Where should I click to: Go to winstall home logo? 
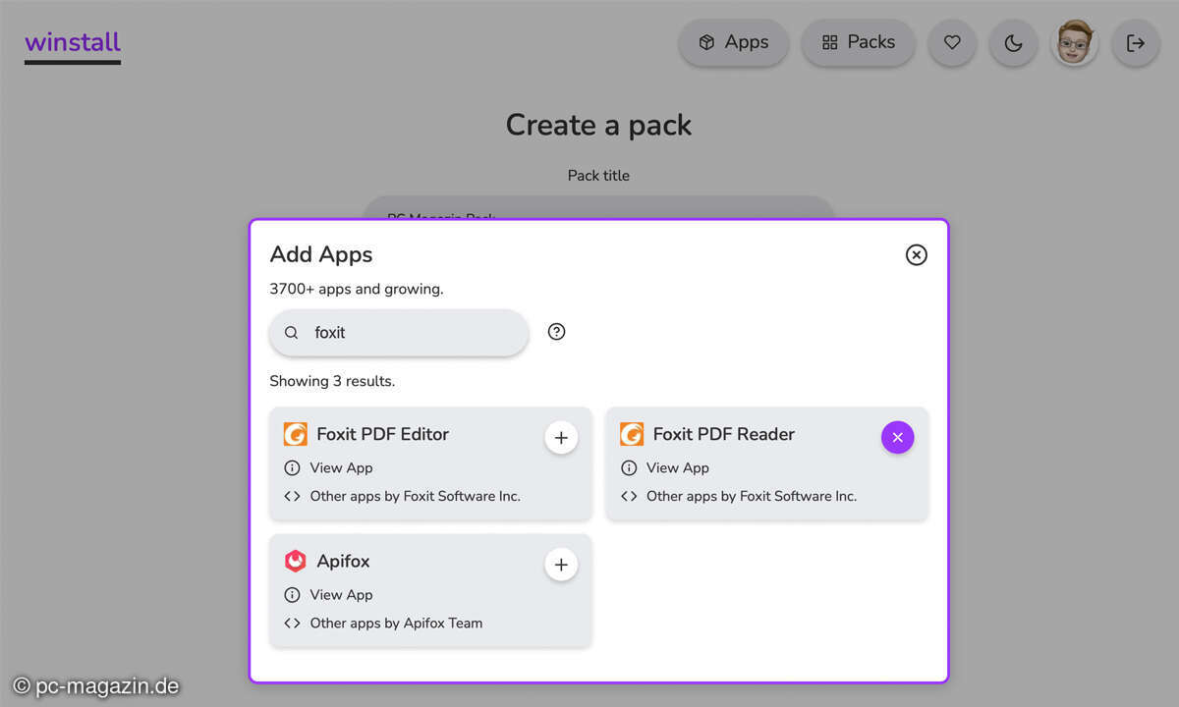pyautogui.click(x=73, y=44)
